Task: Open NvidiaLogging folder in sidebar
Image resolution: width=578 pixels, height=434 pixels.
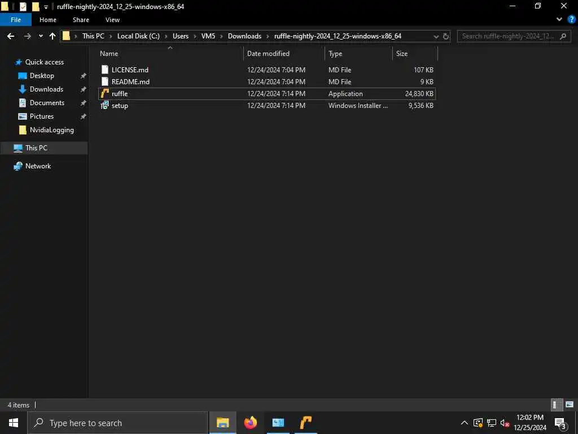Action: (51, 130)
